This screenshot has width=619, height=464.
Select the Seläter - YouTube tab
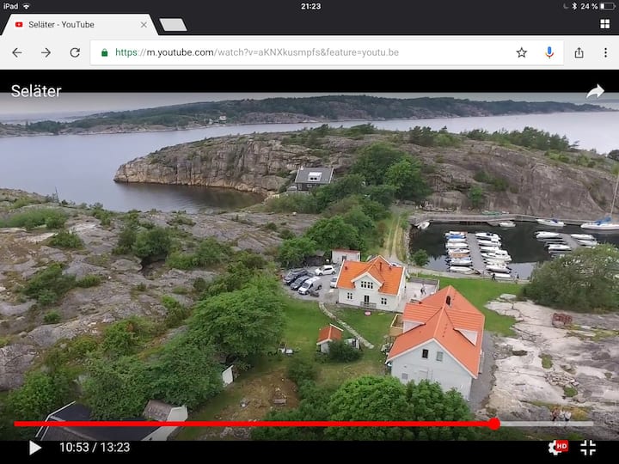(79, 24)
